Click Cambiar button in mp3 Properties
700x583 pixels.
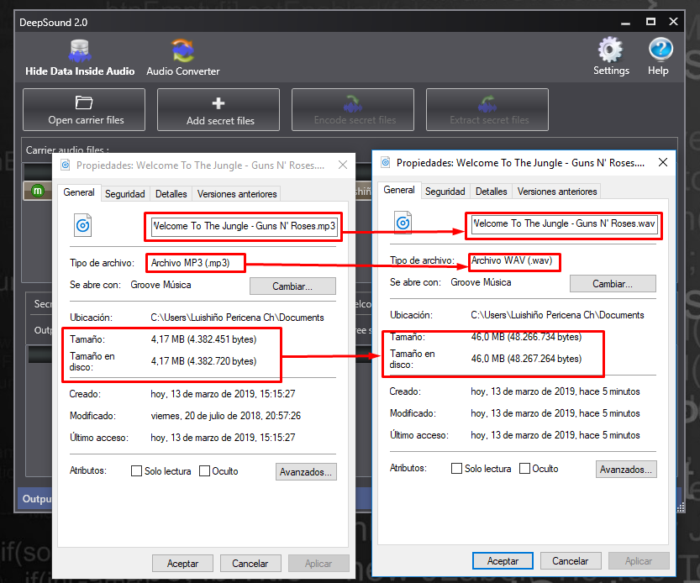292,286
